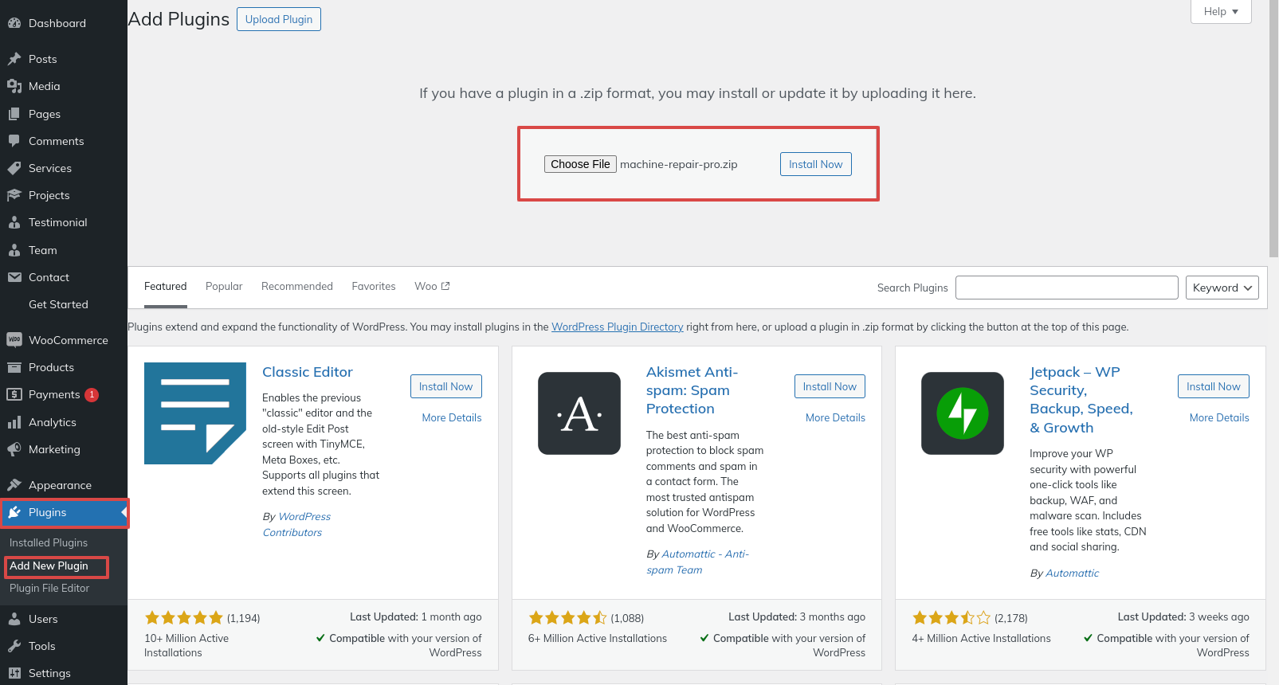Click the Comments speech bubble icon
This screenshot has height=685, width=1279.
point(14,141)
